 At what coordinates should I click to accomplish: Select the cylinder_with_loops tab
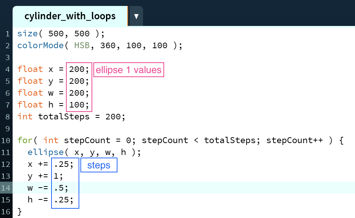(x=70, y=16)
